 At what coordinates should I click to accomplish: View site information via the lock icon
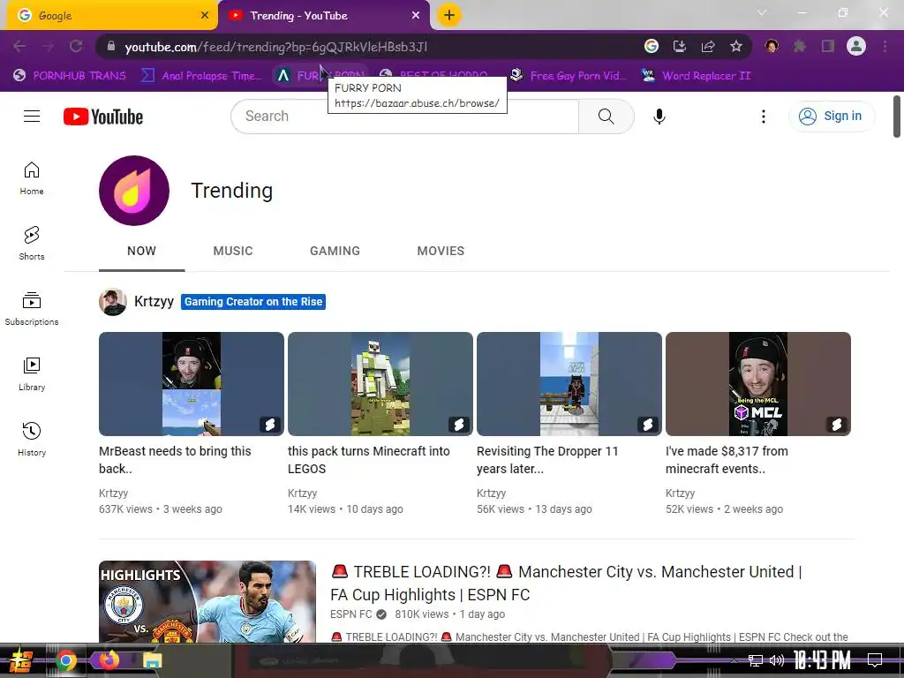pos(111,46)
